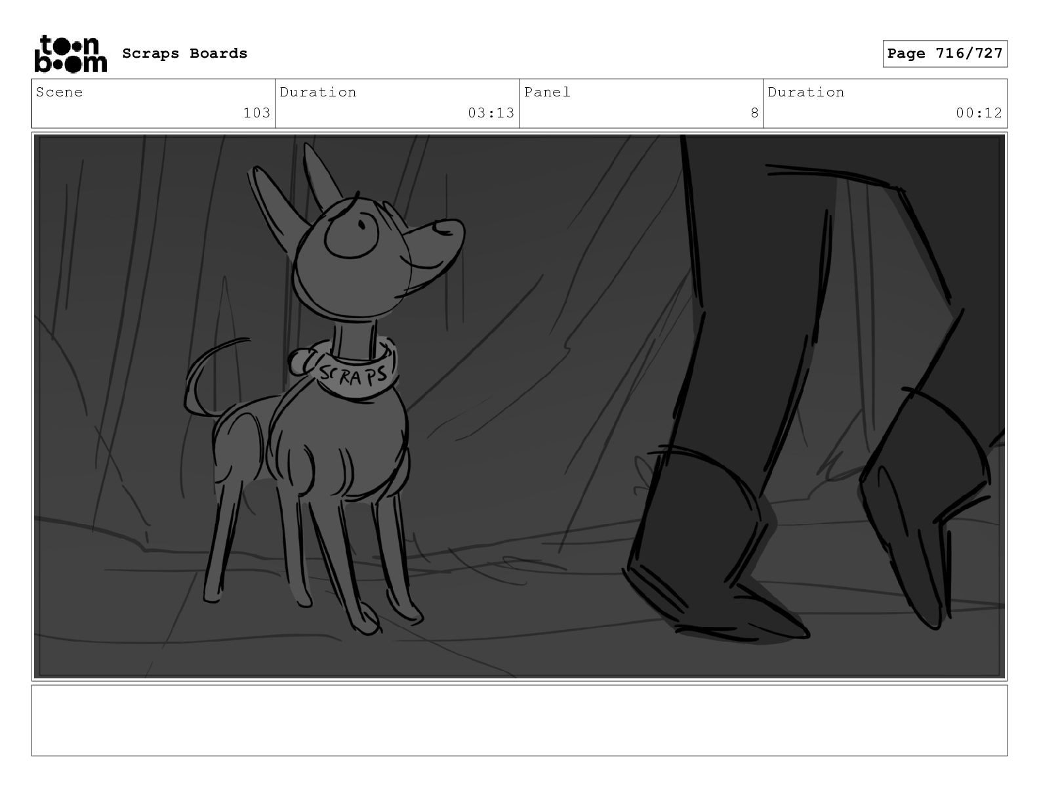Select the panel duration value "00:12"

979,113
